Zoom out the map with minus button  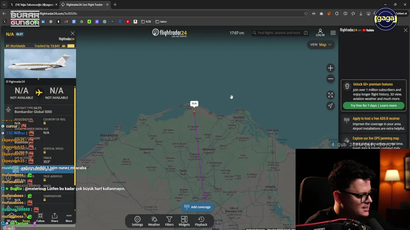[x=331, y=79]
